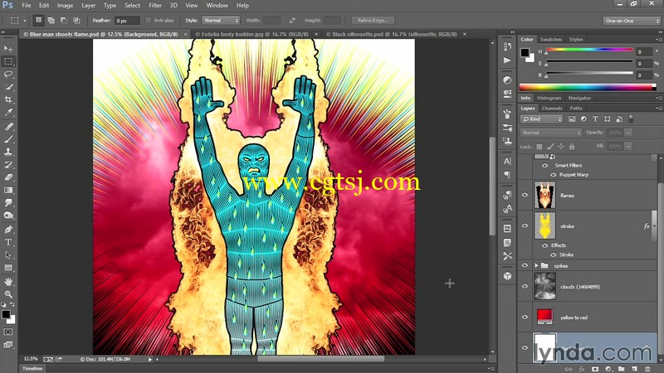Click the Hue slider in Color panel
The image size is (664, 373).
589,51
